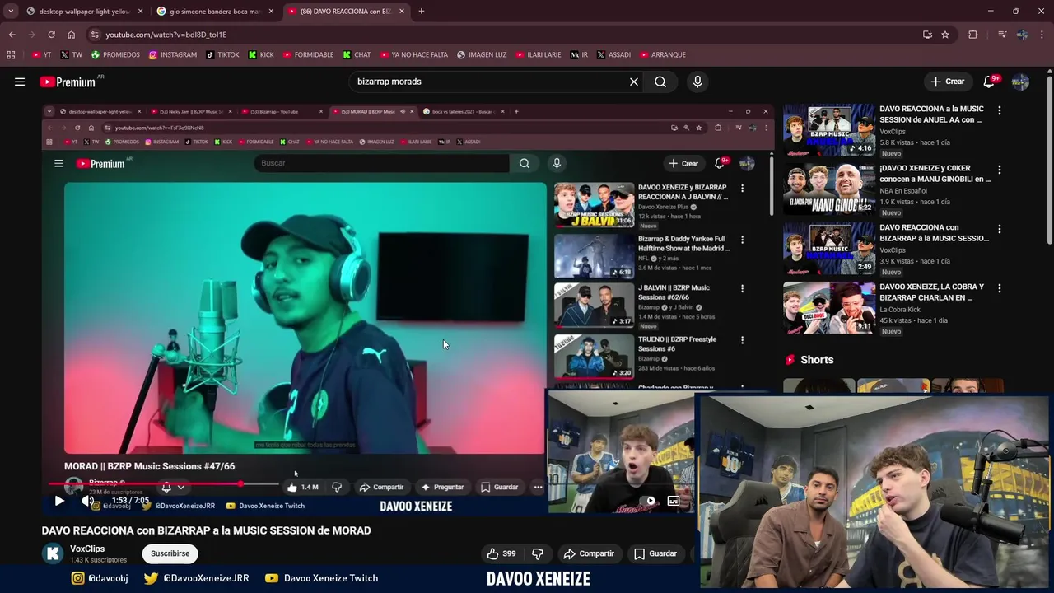This screenshot has width=1054, height=593.
Task: Open the KICK bookmark
Action: [261, 54]
